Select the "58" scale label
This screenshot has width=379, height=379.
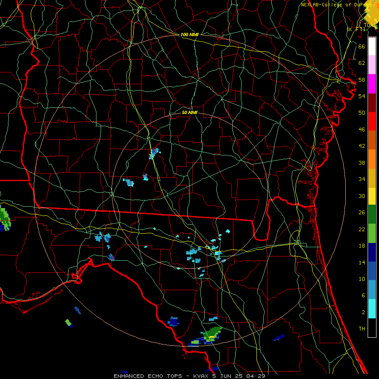pyautogui.click(x=362, y=80)
